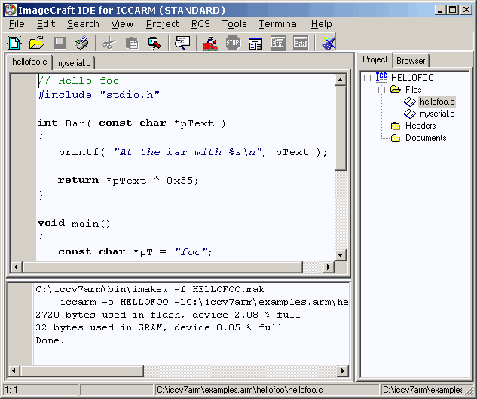Open the Search menu

[x=83, y=23]
